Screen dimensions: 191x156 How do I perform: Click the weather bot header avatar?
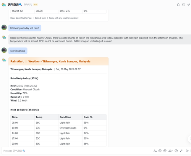[4, 5]
